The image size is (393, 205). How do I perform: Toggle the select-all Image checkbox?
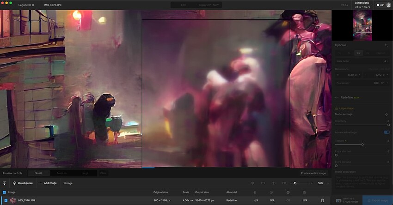(x=4, y=192)
